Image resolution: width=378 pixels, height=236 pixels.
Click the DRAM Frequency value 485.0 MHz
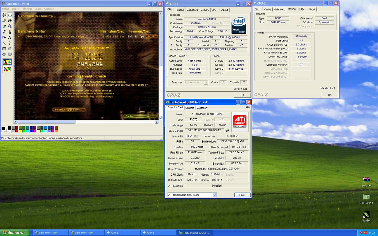[x=301, y=36]
